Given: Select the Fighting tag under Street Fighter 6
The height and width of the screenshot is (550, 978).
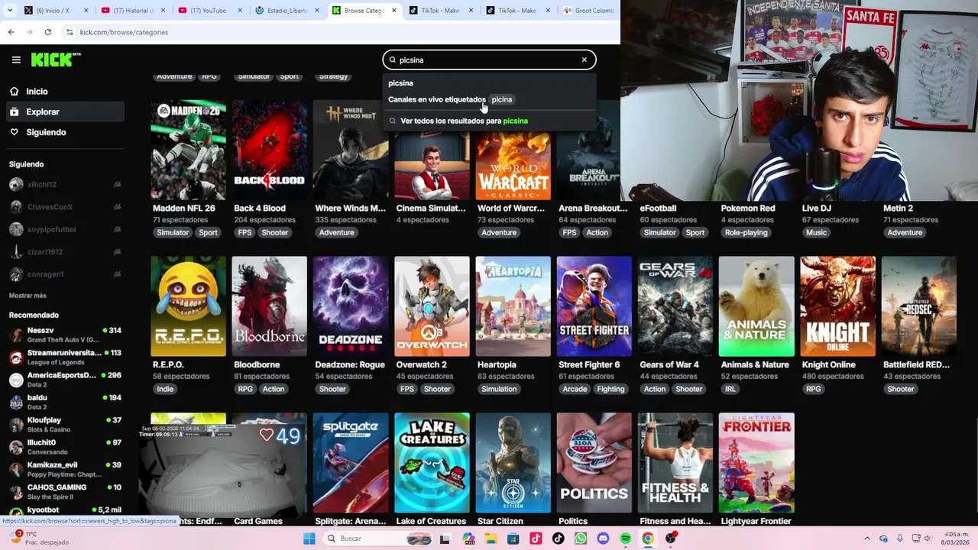Looking at the screenshot, I should 610,389.
